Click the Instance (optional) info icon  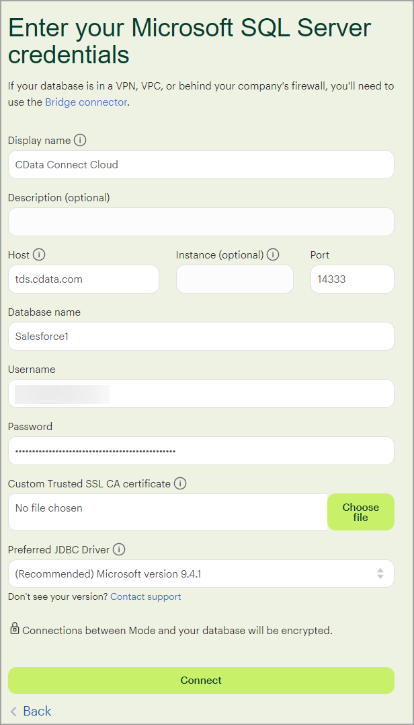pyautogui.click(x=273, y=254)
